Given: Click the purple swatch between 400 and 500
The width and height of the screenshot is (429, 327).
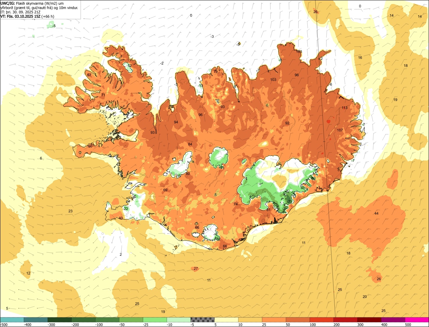Looking at the screenshot, I should point(393,320).
